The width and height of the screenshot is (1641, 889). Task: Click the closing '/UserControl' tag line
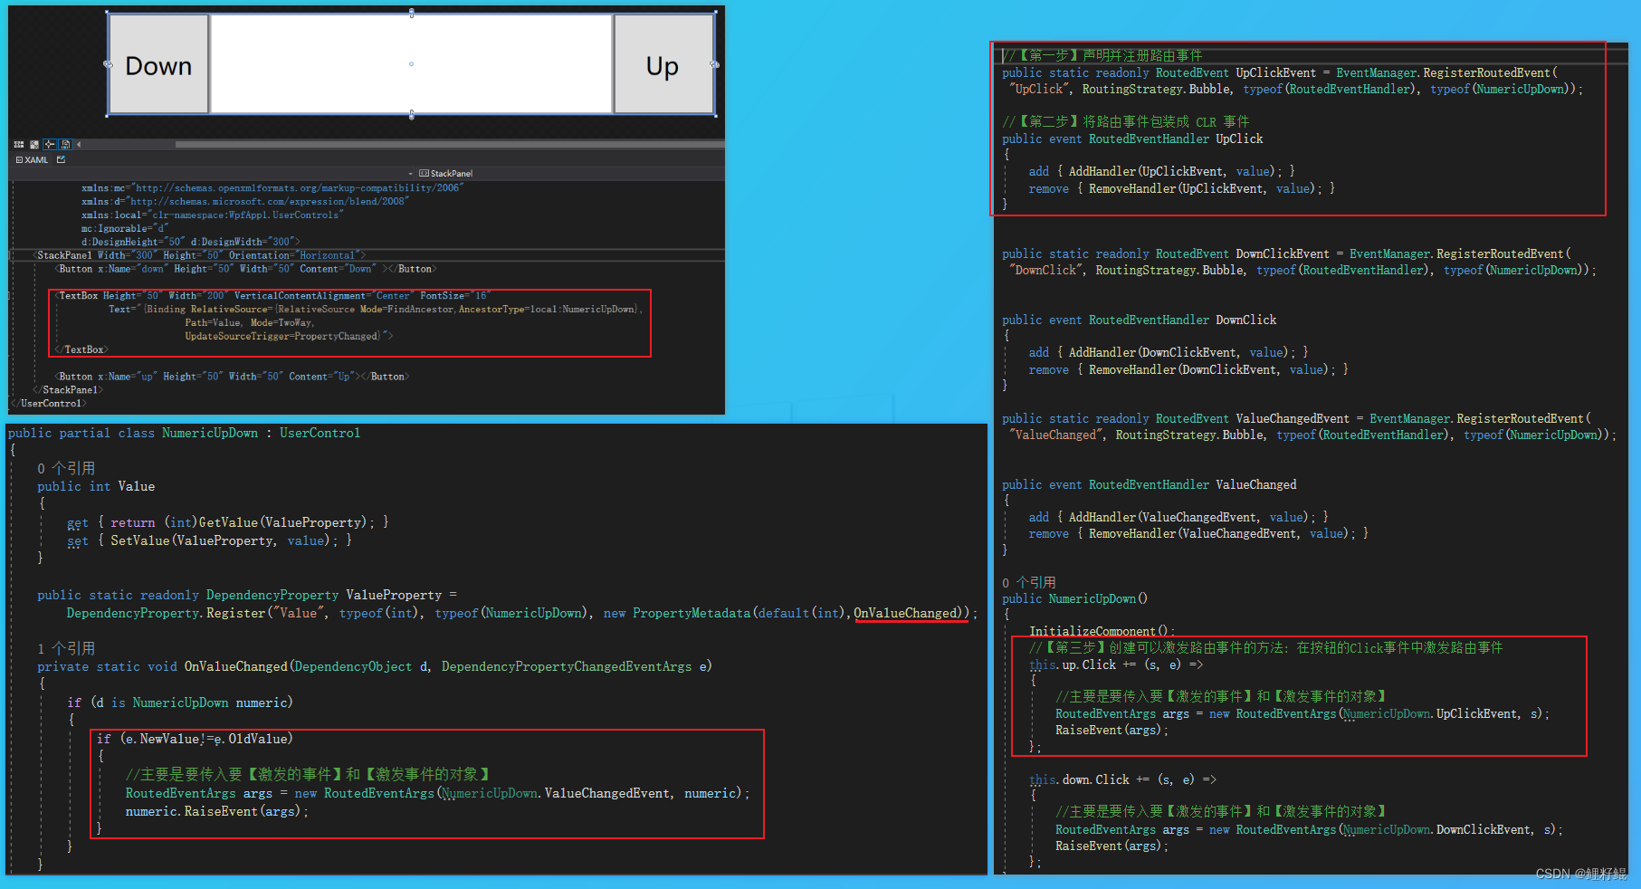51,404
